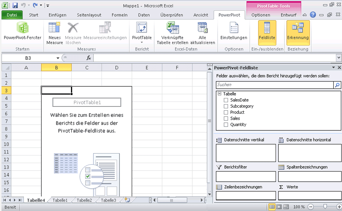342x211 pixels.
Task: Create a Neues Measure
Action: (x=55, y=33)
